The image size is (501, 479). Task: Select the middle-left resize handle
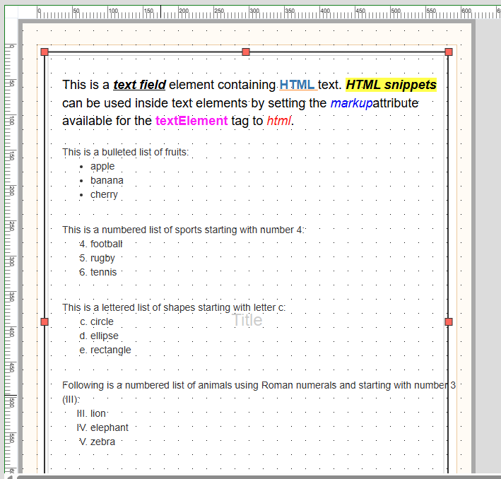(45, 321)
